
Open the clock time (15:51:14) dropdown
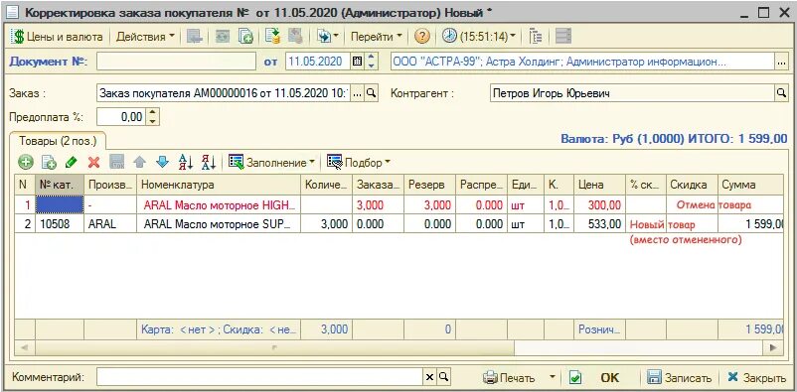click(478, 37)
